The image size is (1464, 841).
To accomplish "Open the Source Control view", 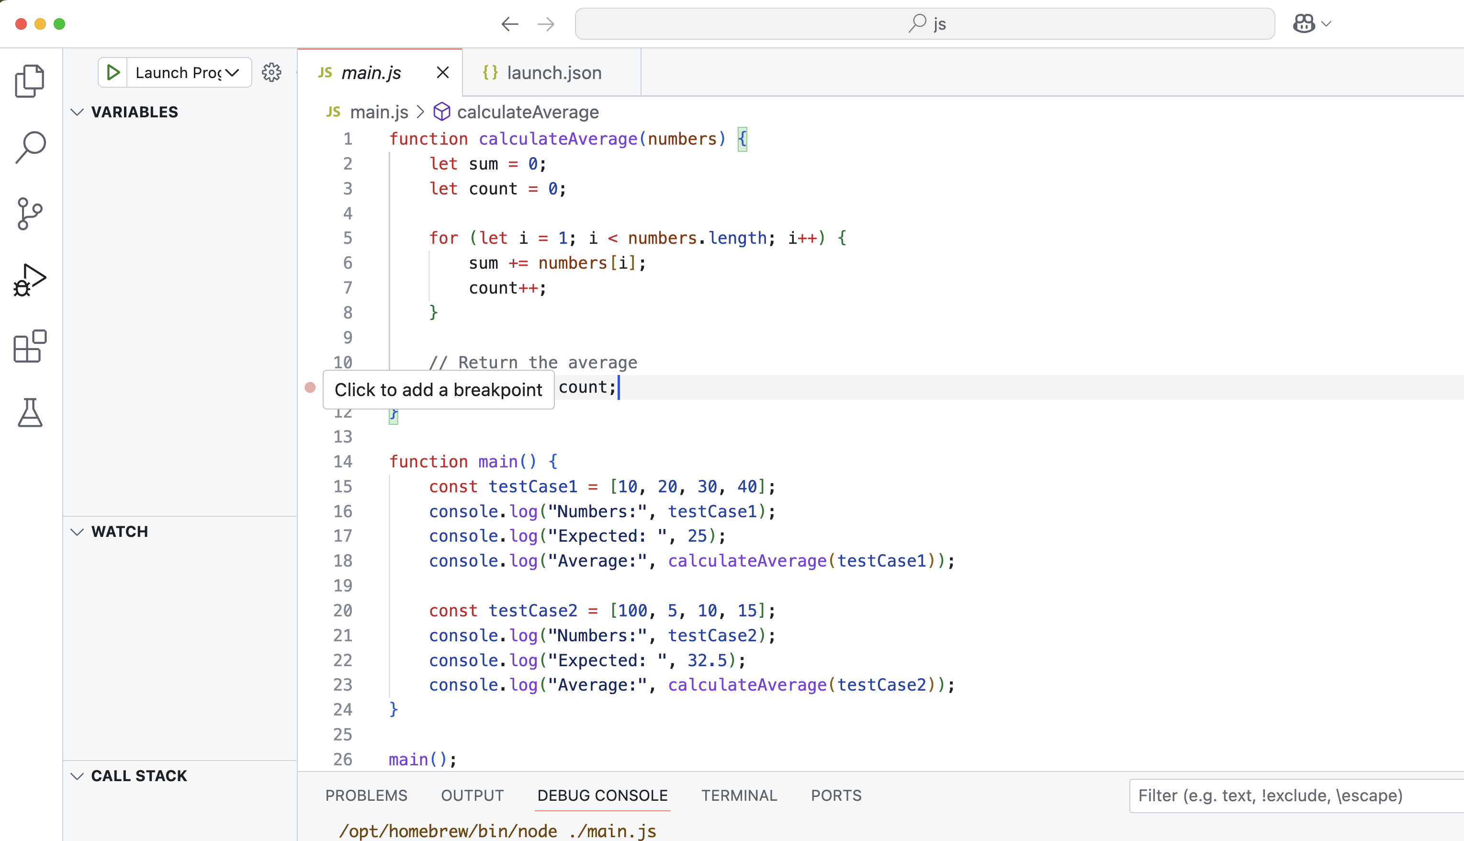I will 29,214.
